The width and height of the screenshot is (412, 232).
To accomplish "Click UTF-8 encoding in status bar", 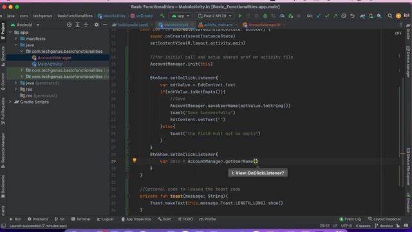I will point(346,226).
